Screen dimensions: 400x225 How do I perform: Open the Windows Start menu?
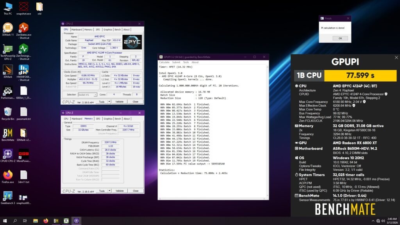click(5, 221)
